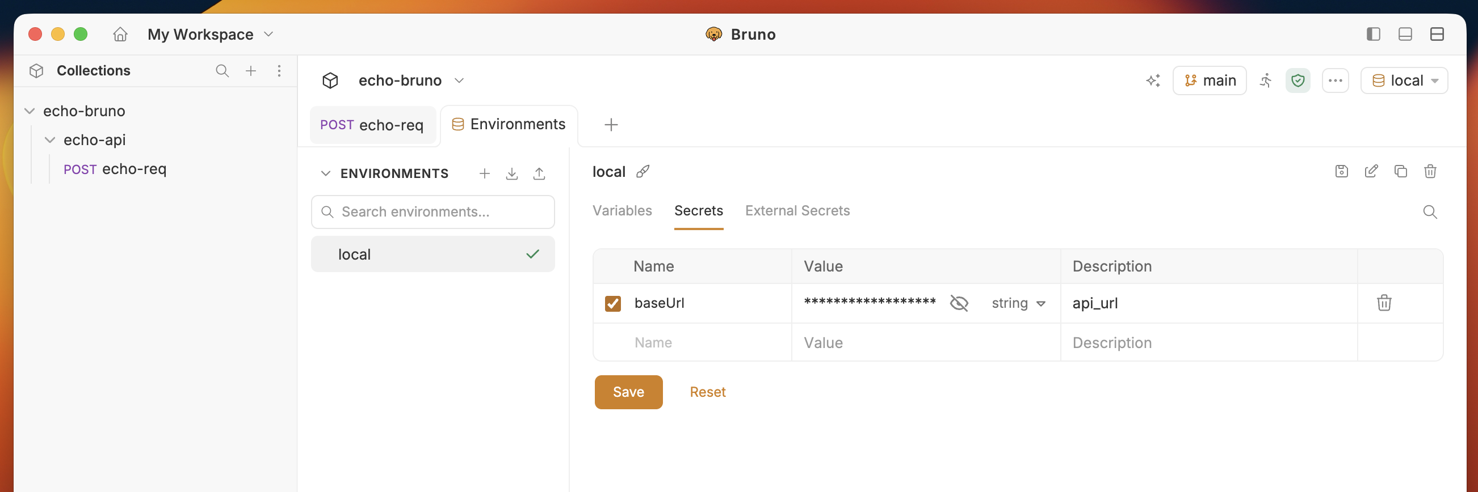
Task: Search collections with magnifier icon
Action: pyautogui.click(x=222, y=71)
